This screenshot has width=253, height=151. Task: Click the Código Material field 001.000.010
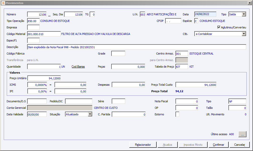[x=44, y=34]
